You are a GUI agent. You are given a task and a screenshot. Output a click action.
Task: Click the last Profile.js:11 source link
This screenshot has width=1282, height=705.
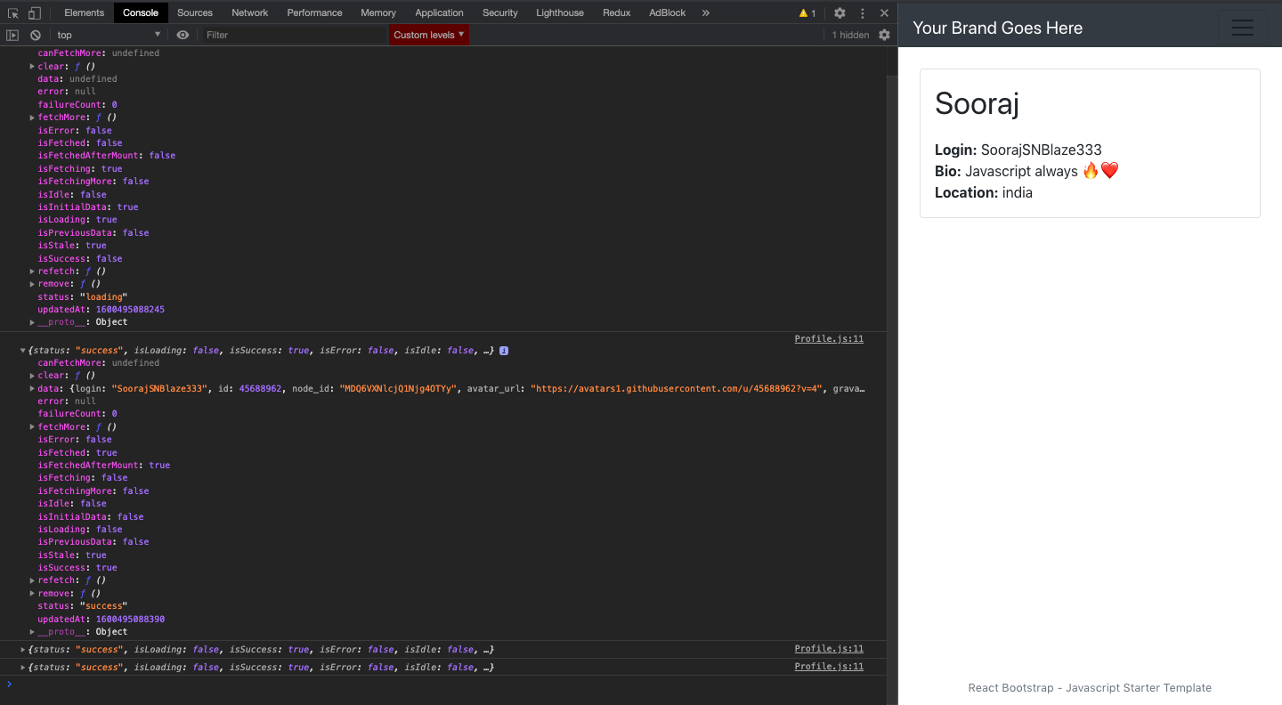828,667
